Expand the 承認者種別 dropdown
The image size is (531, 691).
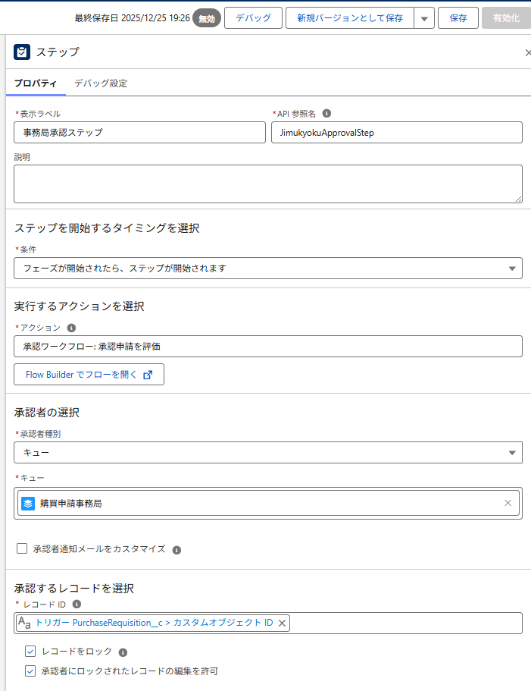point(268,453)
